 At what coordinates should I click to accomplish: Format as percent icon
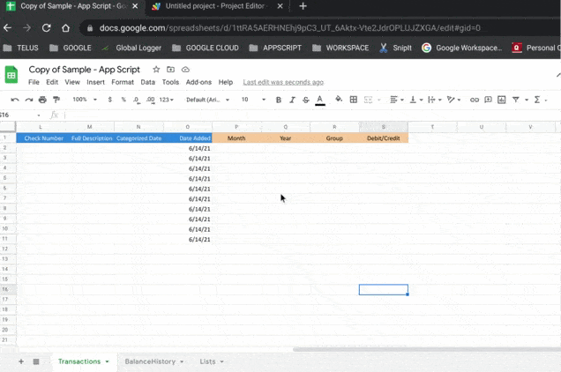coord(123,100)
